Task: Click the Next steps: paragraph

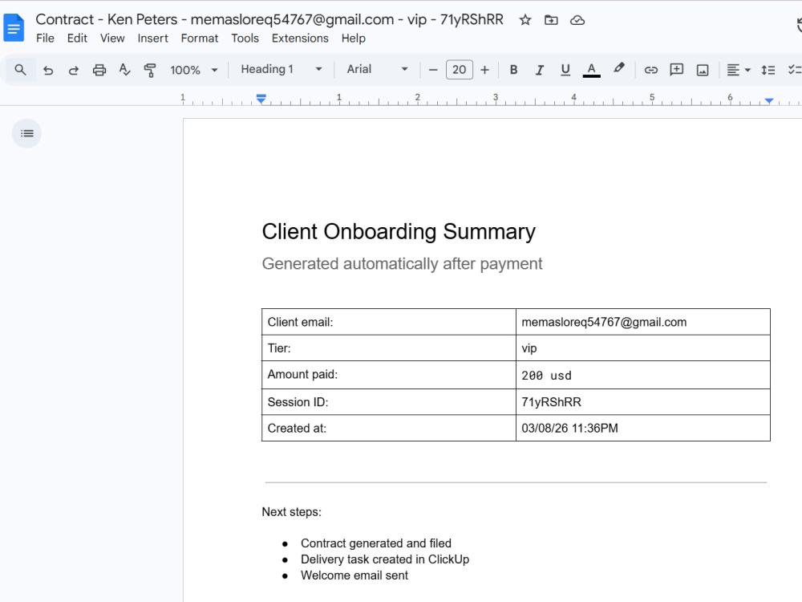Action: coord(292,512)
